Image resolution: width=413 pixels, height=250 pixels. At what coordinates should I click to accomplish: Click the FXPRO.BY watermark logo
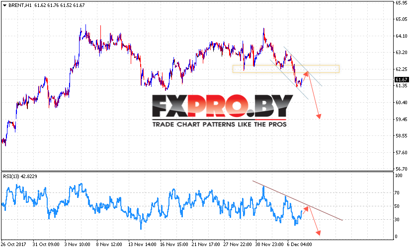tap(222, 106)
